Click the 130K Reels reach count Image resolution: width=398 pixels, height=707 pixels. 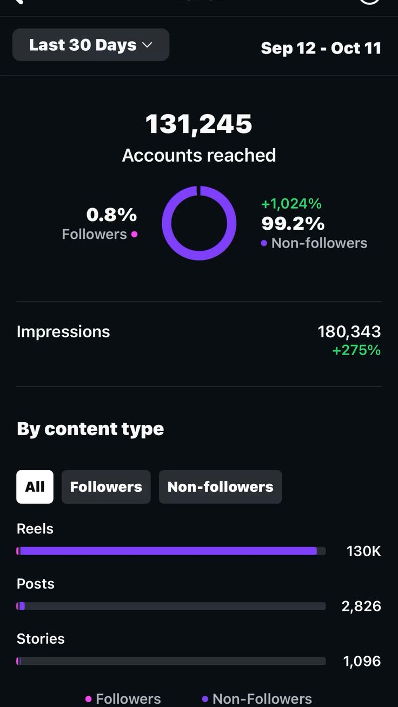363,551
